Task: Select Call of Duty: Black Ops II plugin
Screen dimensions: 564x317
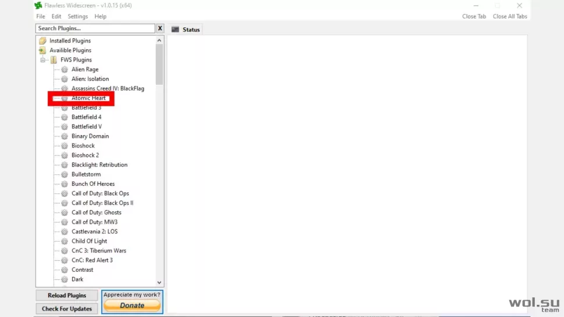Action: 102,203
